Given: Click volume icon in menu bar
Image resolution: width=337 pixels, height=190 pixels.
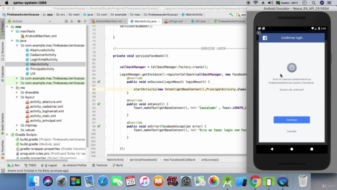Looking at the screenshot, I should pos(271,3).
